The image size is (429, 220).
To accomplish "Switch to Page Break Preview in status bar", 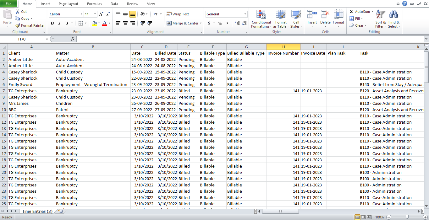I will click(370, 217).
